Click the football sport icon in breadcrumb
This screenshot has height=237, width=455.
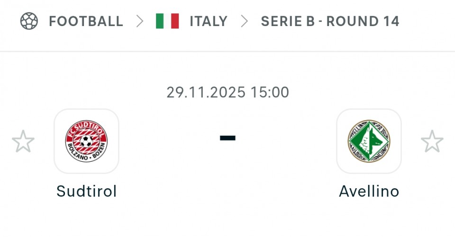coord(29,21)
